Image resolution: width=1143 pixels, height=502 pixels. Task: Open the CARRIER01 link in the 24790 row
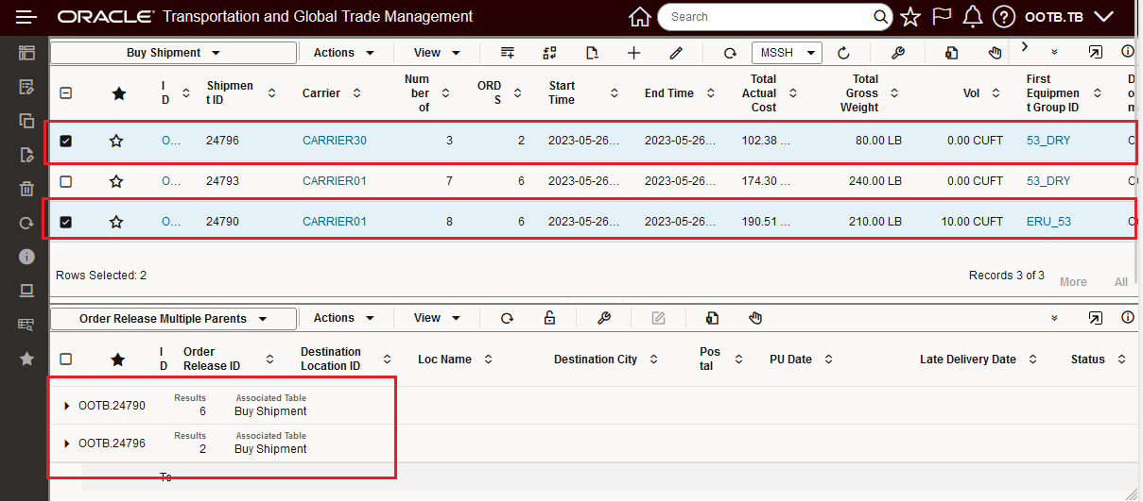pos(335,222)
